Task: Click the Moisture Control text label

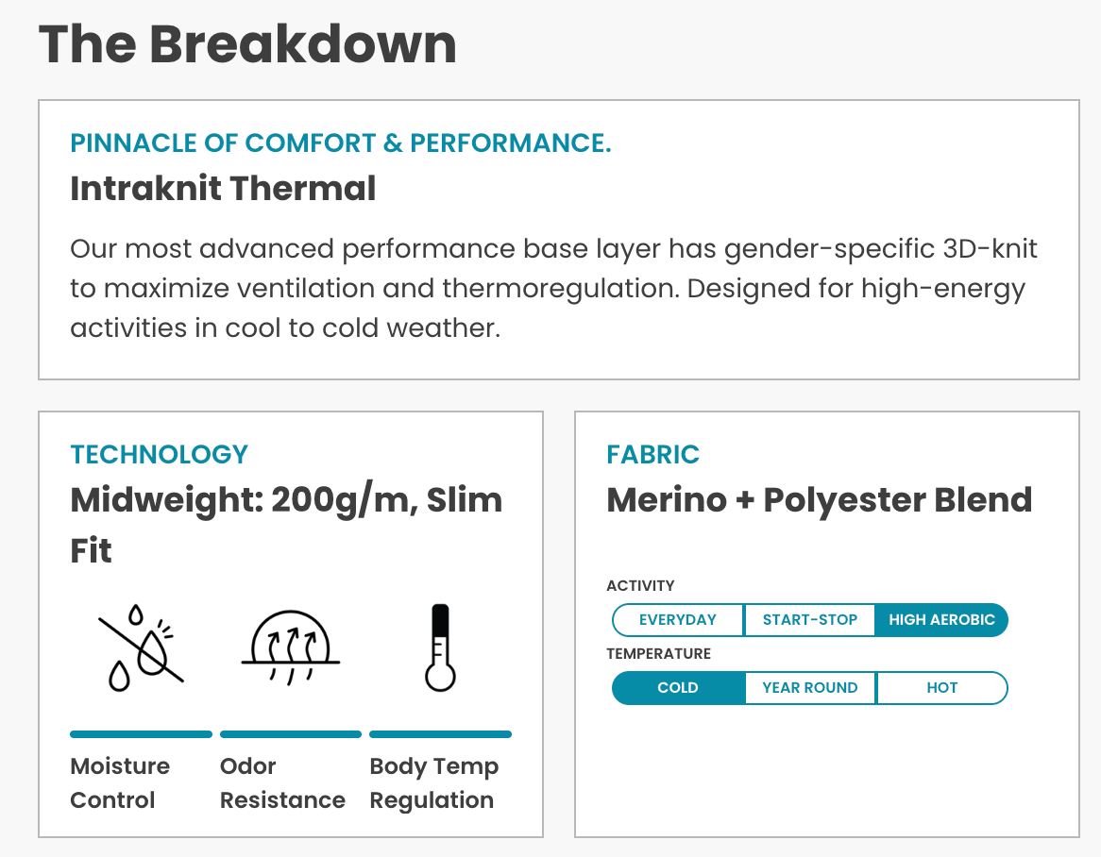Action: tap(120, 782)
